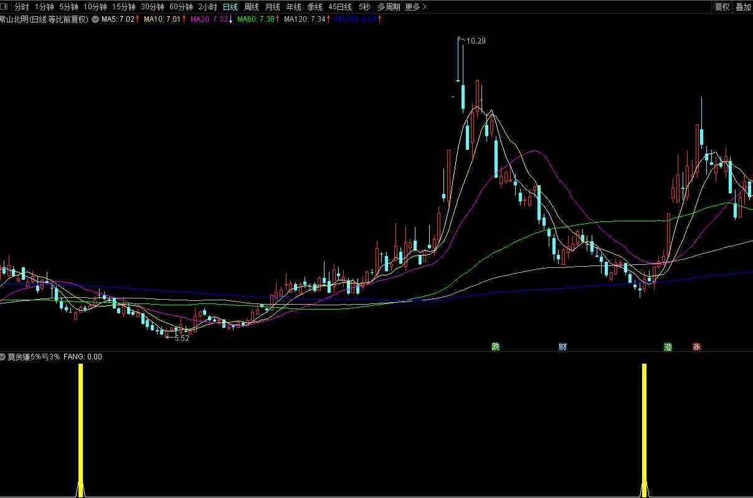
Task: Select the 15分钟 period tab
Action: tap(124, 7)
